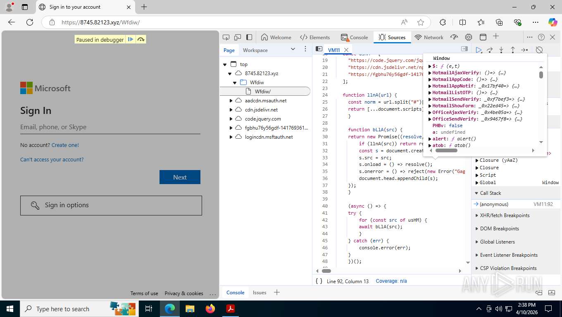Select Wfdiw/ file in tree
562x317 pixels.
[x=265, y=92]
